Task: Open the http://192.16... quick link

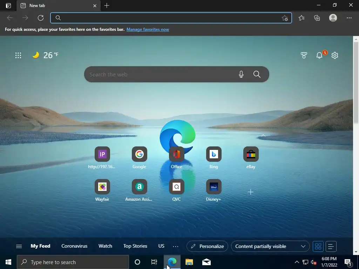Action: pos(102,158)
